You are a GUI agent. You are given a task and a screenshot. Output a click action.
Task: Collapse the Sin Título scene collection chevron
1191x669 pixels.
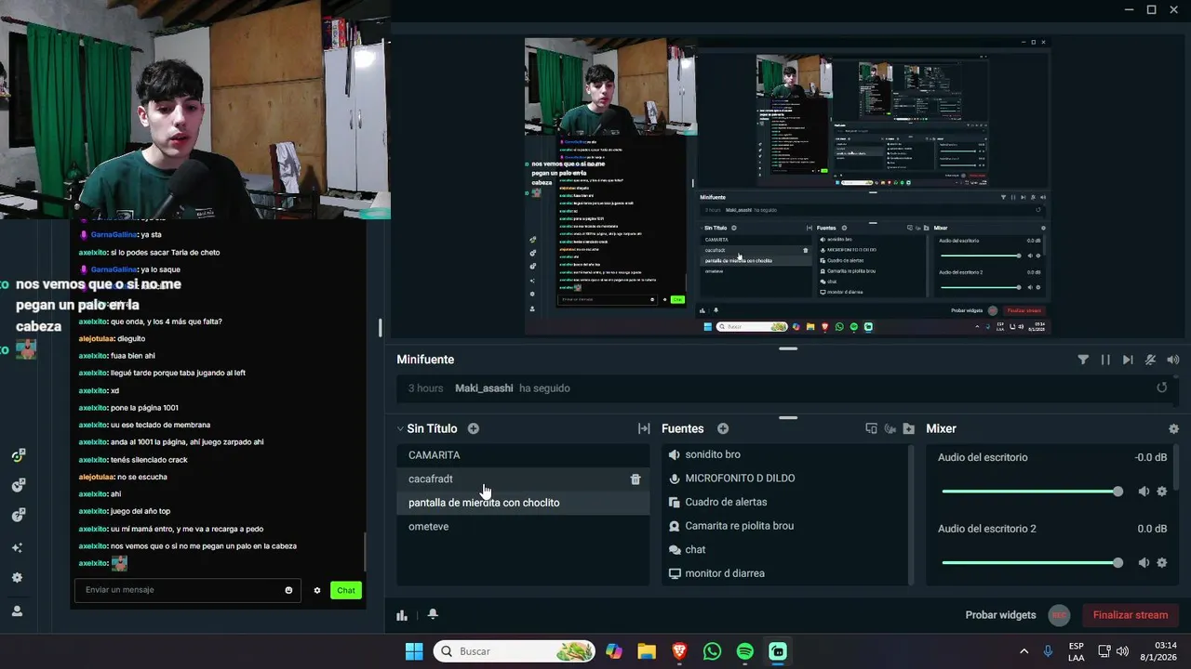click(400, 429)
